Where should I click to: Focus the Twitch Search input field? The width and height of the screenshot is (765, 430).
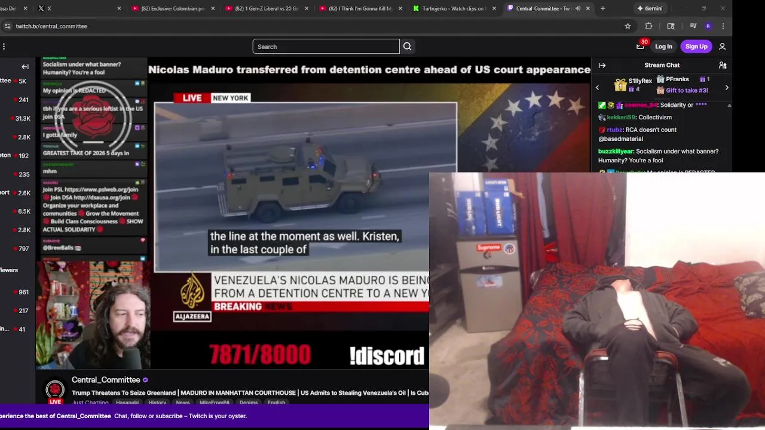(326, 47)
